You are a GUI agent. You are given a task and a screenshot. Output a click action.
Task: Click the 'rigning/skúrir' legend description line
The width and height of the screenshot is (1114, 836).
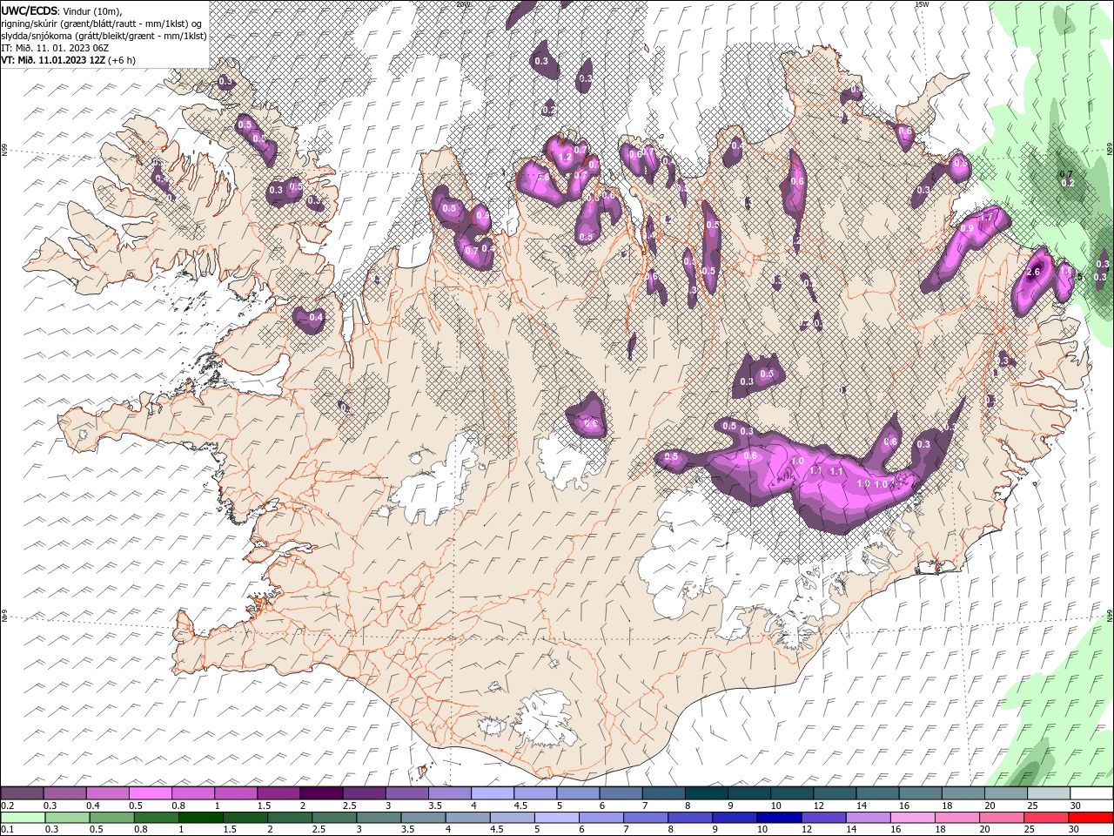point(102,24)
